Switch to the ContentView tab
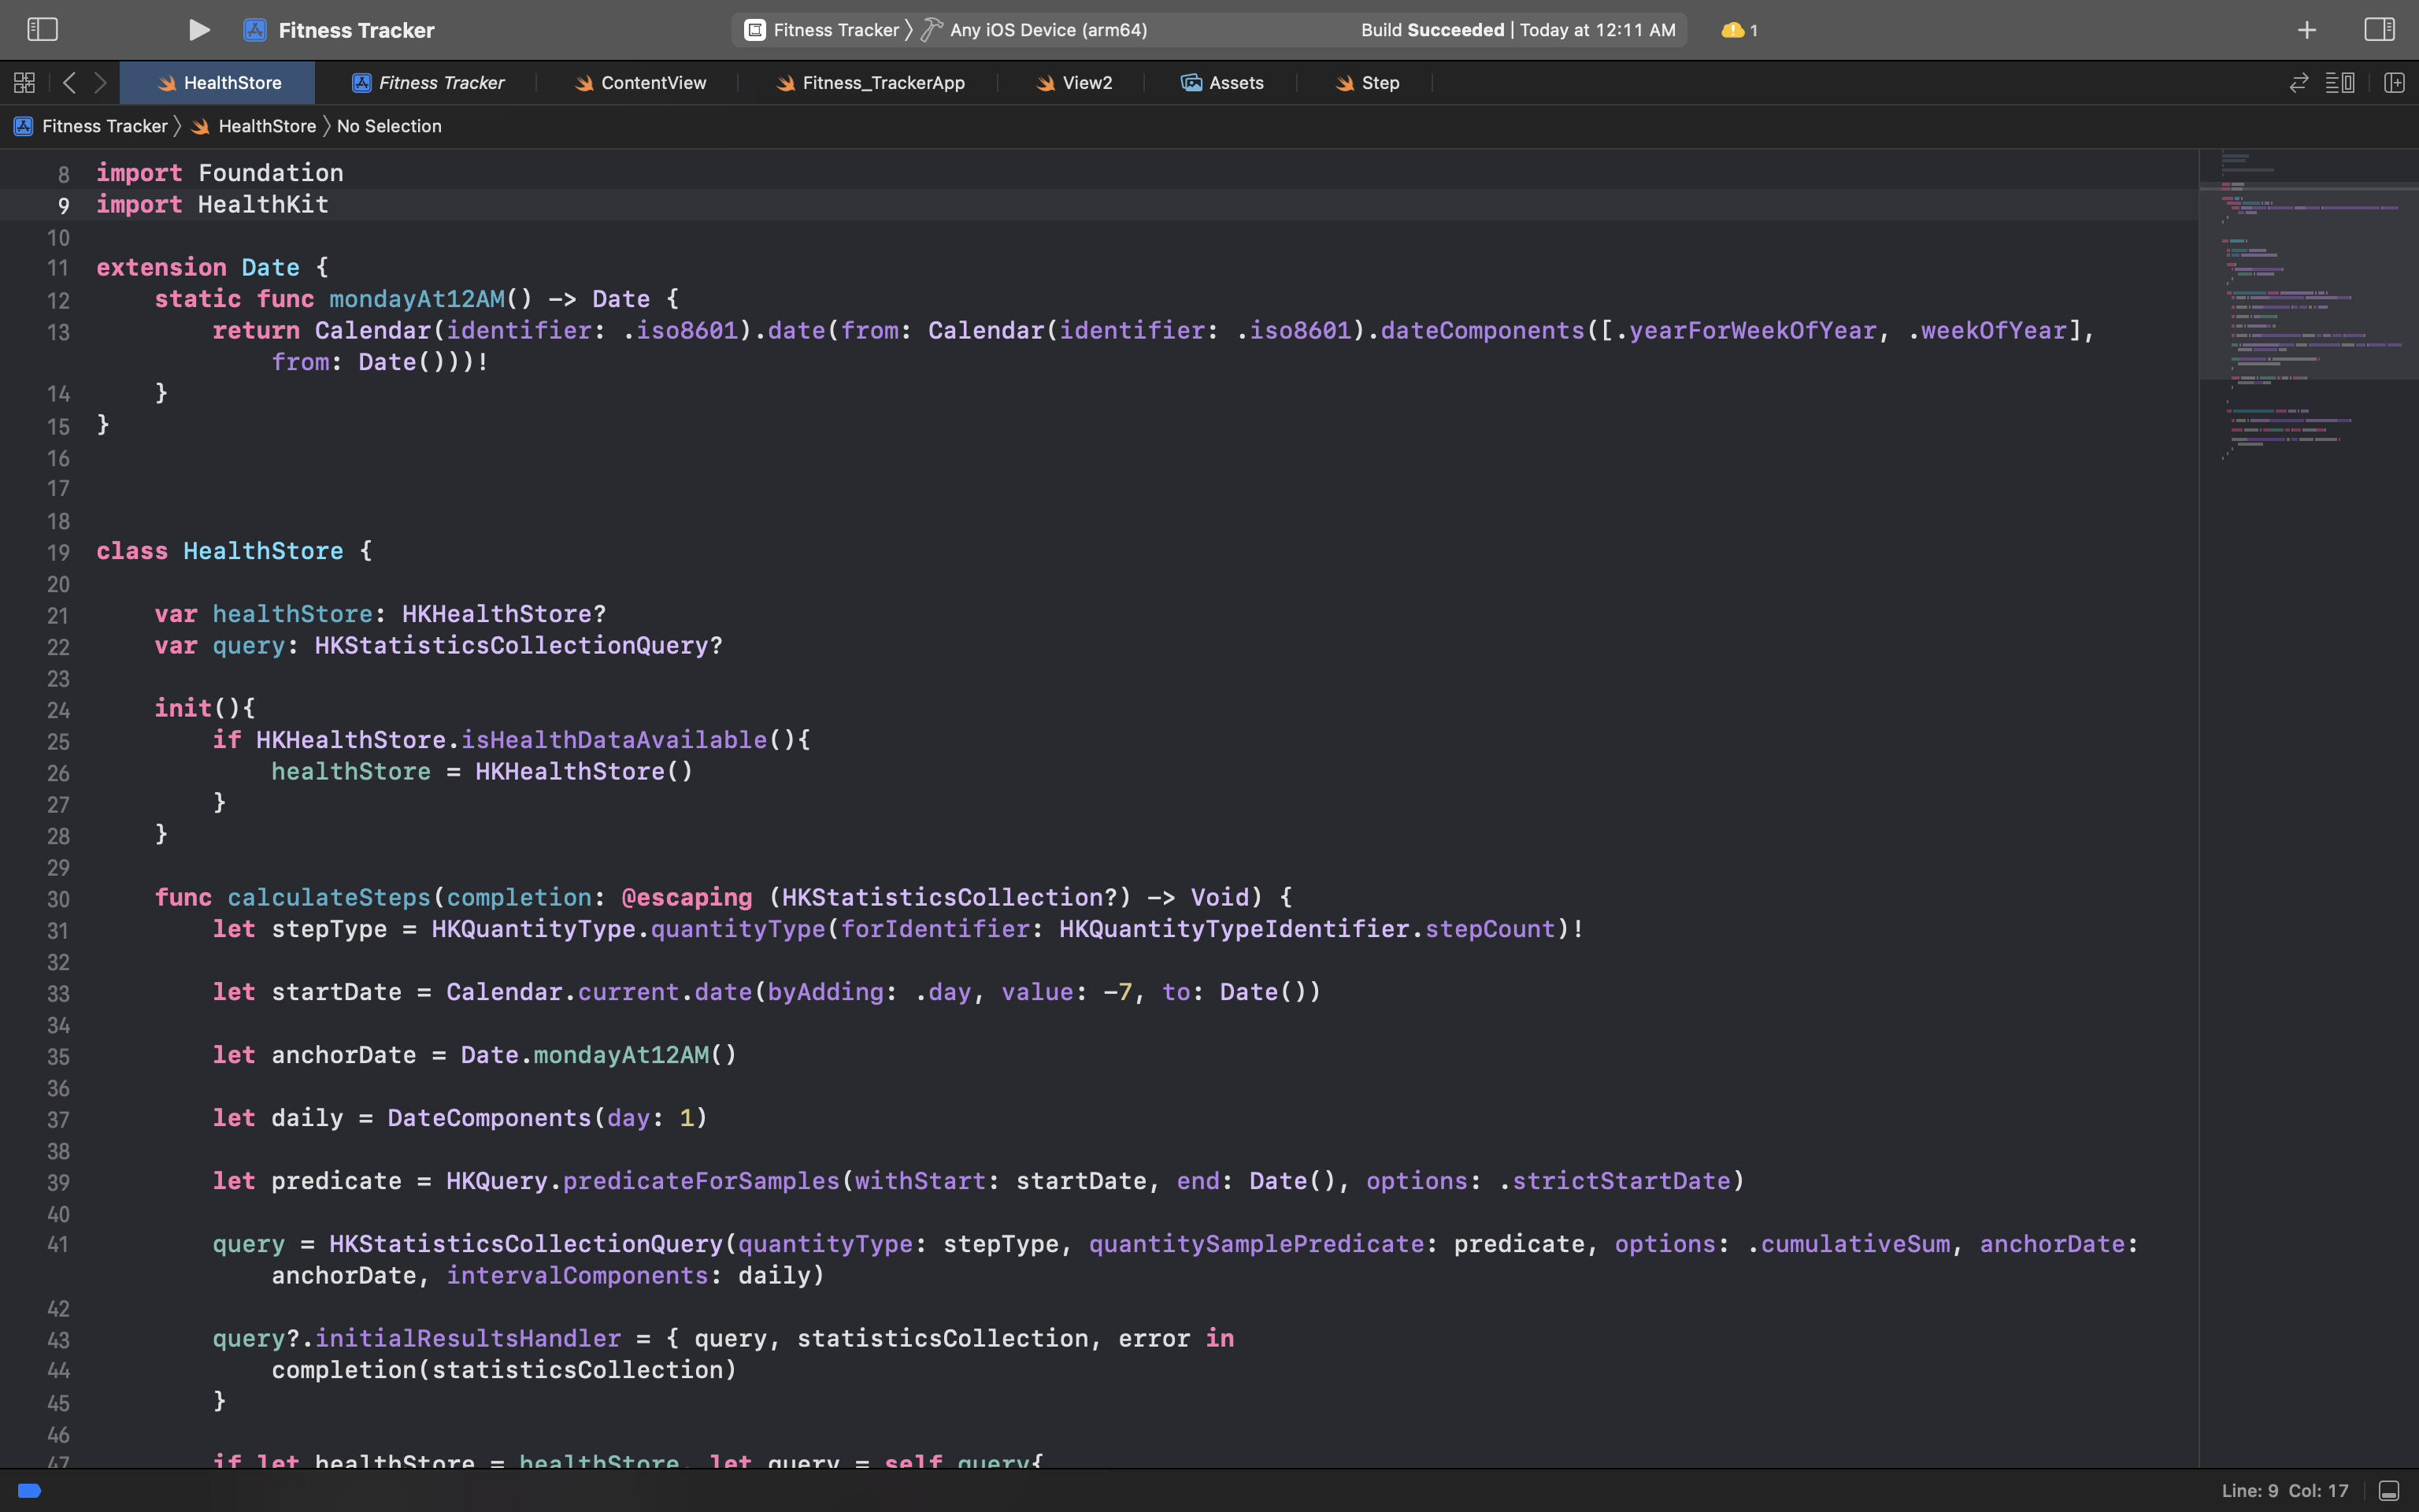The height and width of the screenshot is (1512, 2419). [x=639, y=83]
